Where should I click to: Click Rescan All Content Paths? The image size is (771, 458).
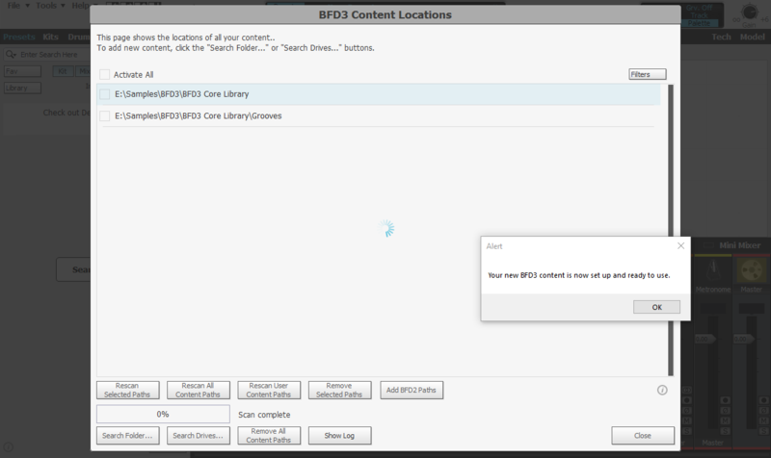pyautogui.click(x=199, y=391)
